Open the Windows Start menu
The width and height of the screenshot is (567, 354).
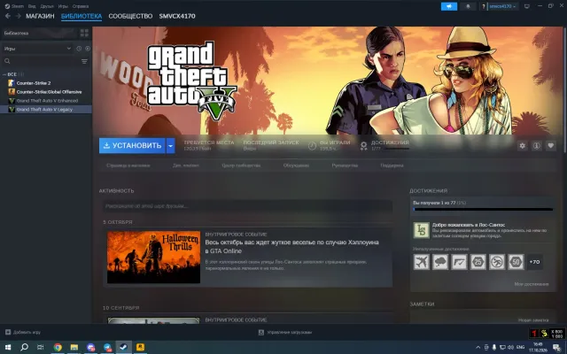pyautogui.click(x=8, y=347)
